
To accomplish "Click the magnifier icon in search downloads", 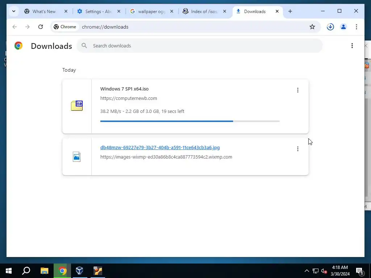I will 84,46.
